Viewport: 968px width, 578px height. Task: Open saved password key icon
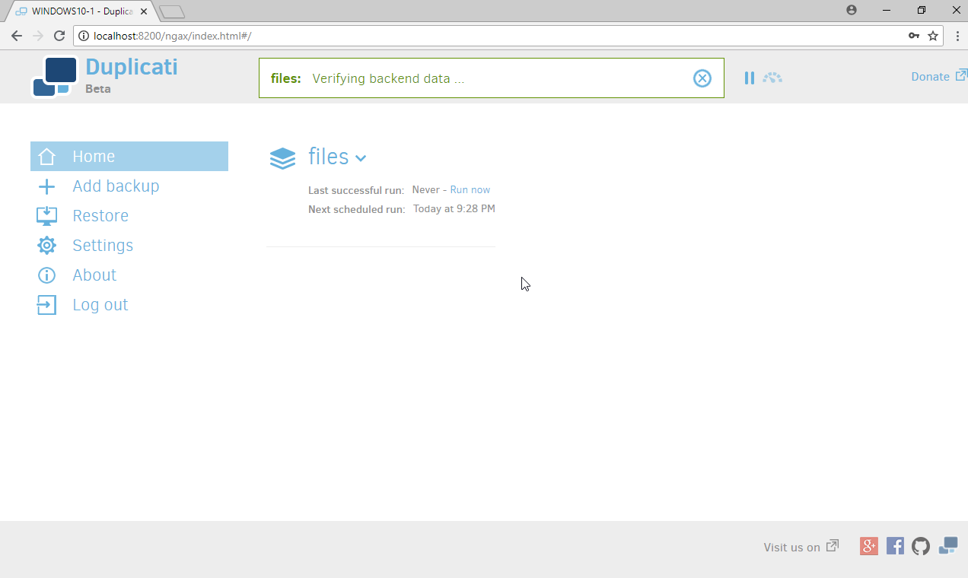(x=914, y=36)
